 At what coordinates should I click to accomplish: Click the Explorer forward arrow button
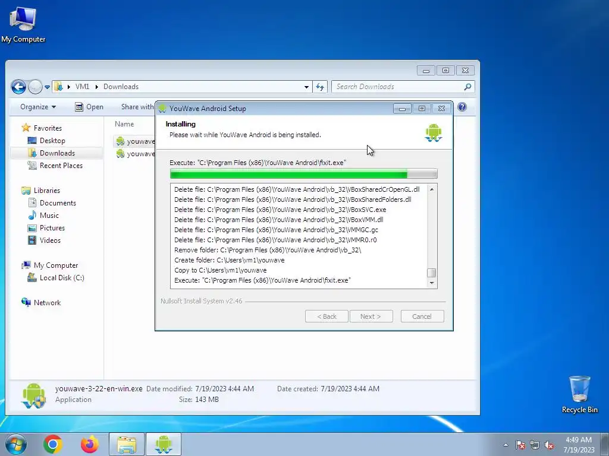(35, 87)
